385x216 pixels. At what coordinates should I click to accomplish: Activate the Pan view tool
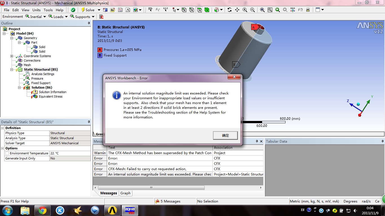pos(237,10)
